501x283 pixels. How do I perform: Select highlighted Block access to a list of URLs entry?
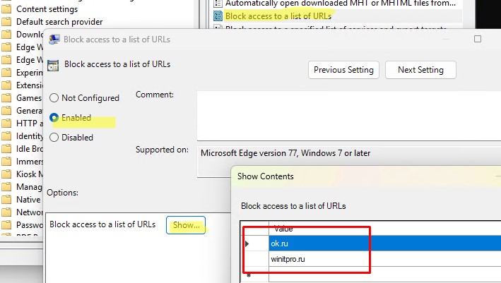coord(278,16)
